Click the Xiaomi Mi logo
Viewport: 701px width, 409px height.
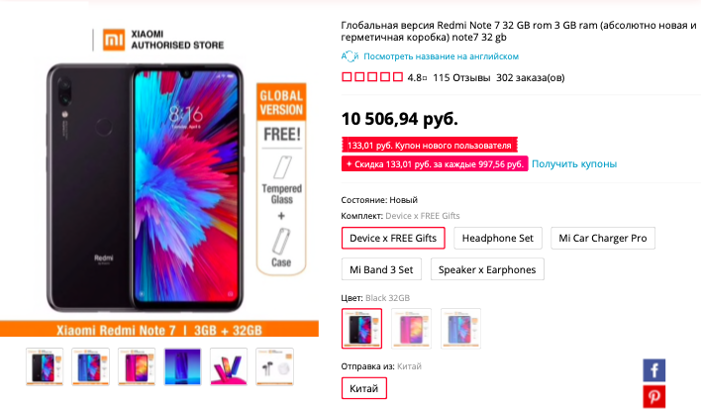click(114, 40)
